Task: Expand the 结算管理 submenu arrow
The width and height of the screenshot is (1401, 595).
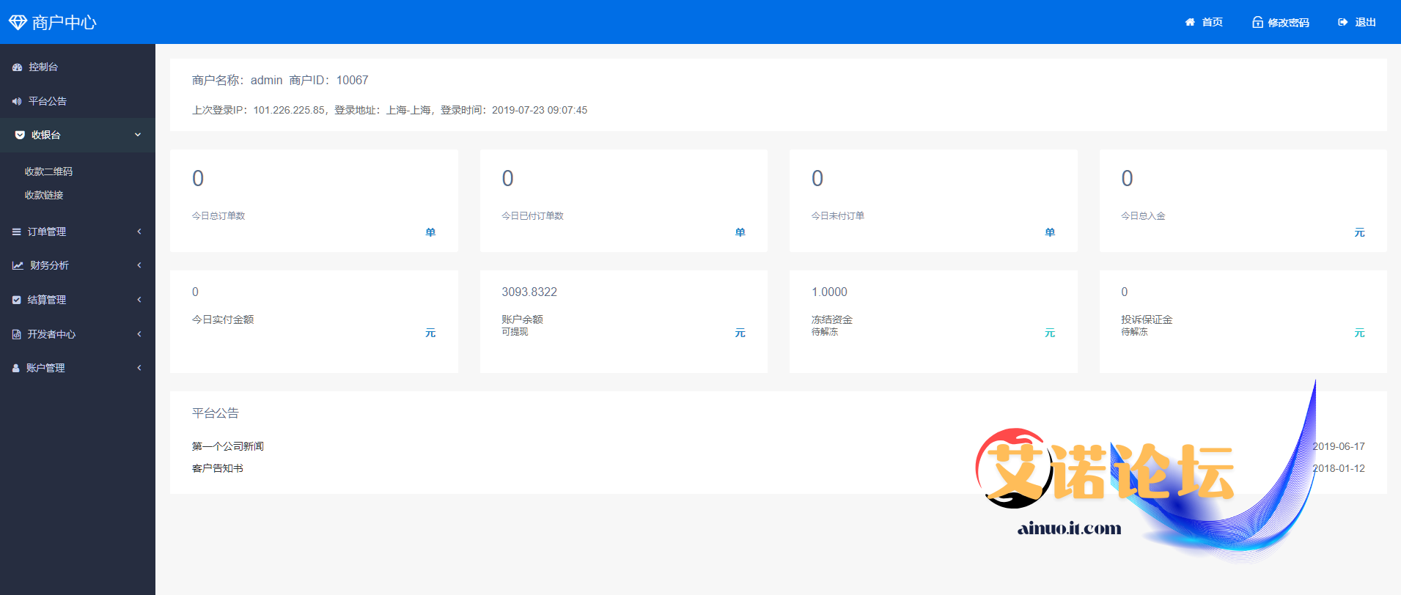Action: click(139, 300)
